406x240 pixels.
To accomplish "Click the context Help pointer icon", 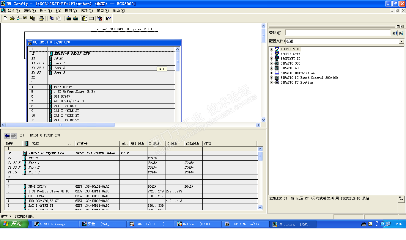I will pyautogui.click(x=108, y=18).
